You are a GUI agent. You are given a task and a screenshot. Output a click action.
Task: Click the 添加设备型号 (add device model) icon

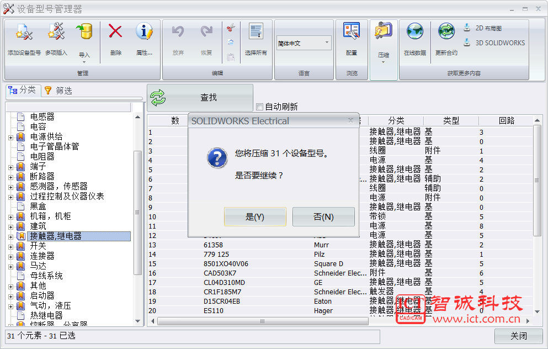(x=24, y=33)
